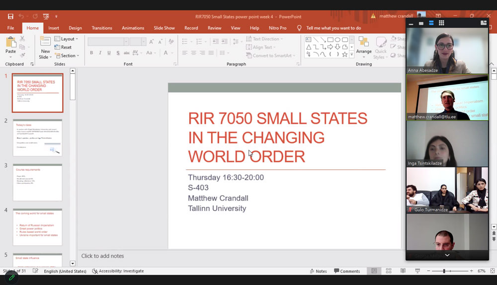Toggle the Comments pane from status bar
Viewport: 497px width, 285px height.
347,271
